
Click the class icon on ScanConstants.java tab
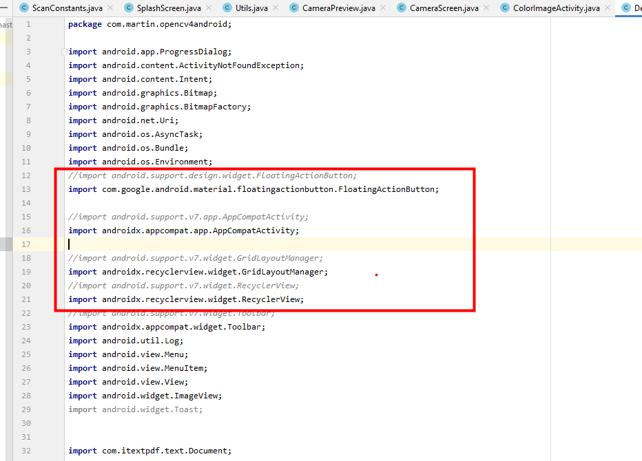coord(24,8)
